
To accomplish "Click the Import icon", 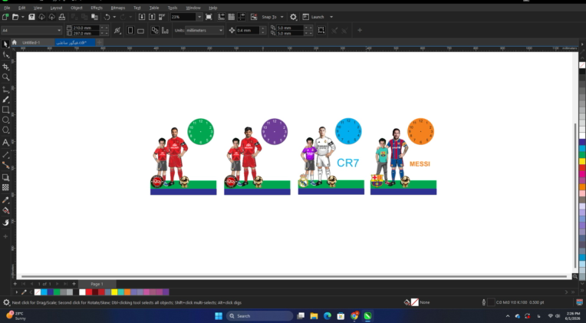I will [x=142, y=17].
